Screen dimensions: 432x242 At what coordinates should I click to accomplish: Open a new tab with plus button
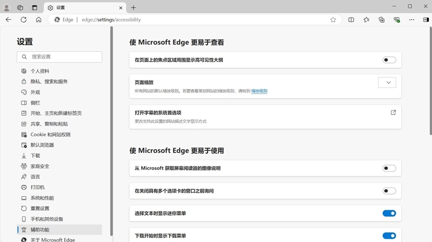(133, 8)
